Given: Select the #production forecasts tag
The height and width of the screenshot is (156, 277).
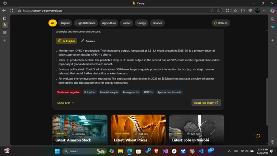Looking at the screenshot, I should [x=169, y=92].
